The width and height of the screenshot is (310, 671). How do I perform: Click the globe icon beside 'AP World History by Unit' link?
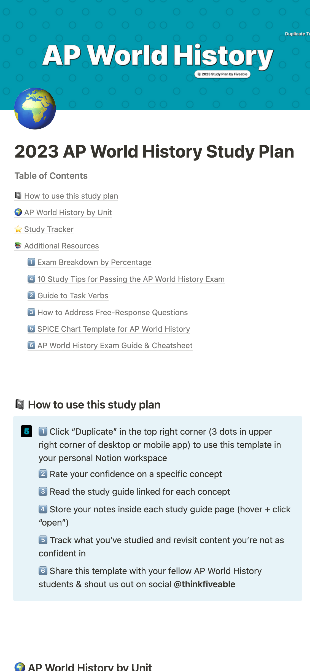point(18,212)
